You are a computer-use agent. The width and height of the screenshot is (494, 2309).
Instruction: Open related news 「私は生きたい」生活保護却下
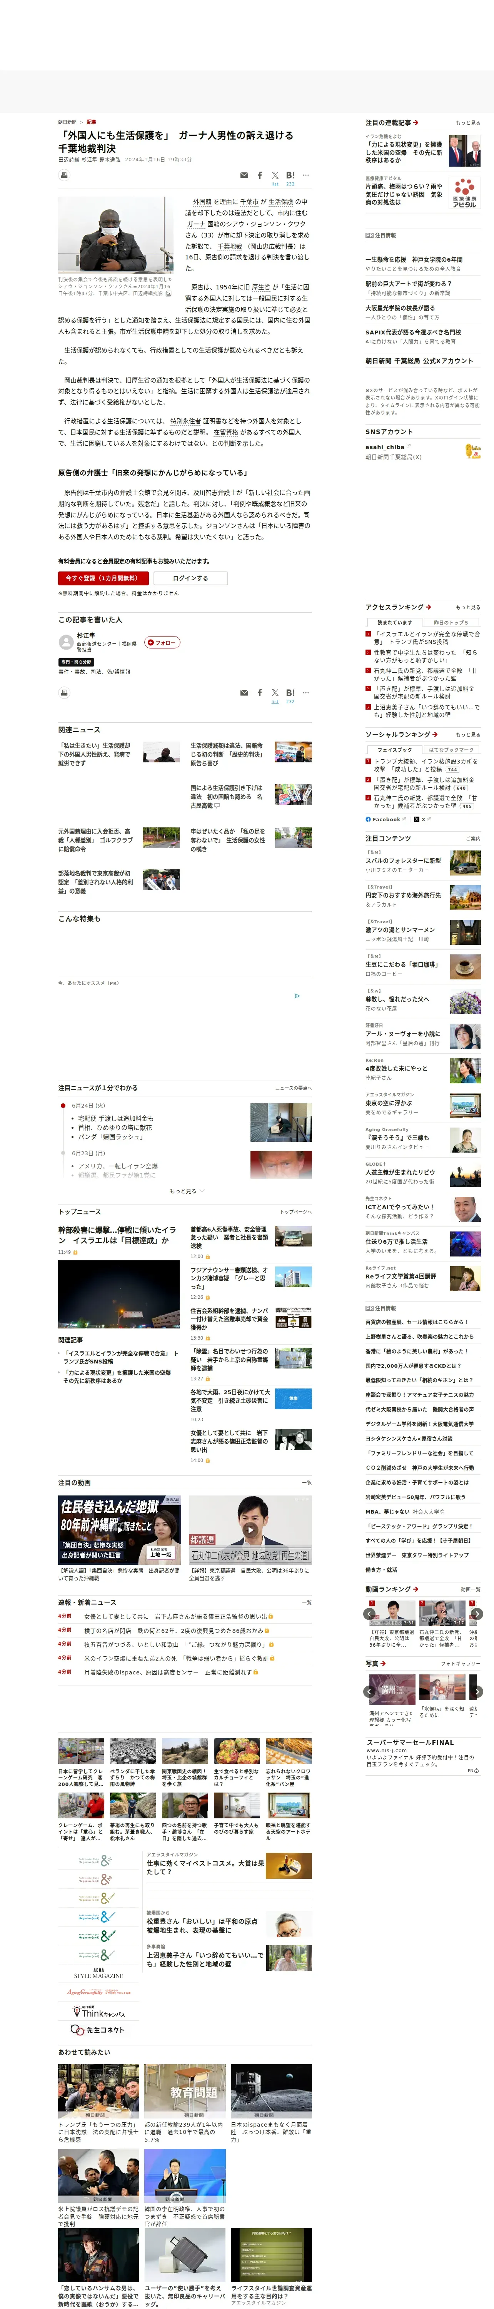[x=95, y=754]
